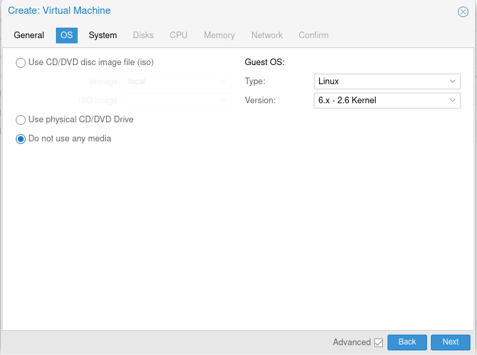477x355 pixels.
Task: Jump to the Confirm tab
Action: point(313,35)
